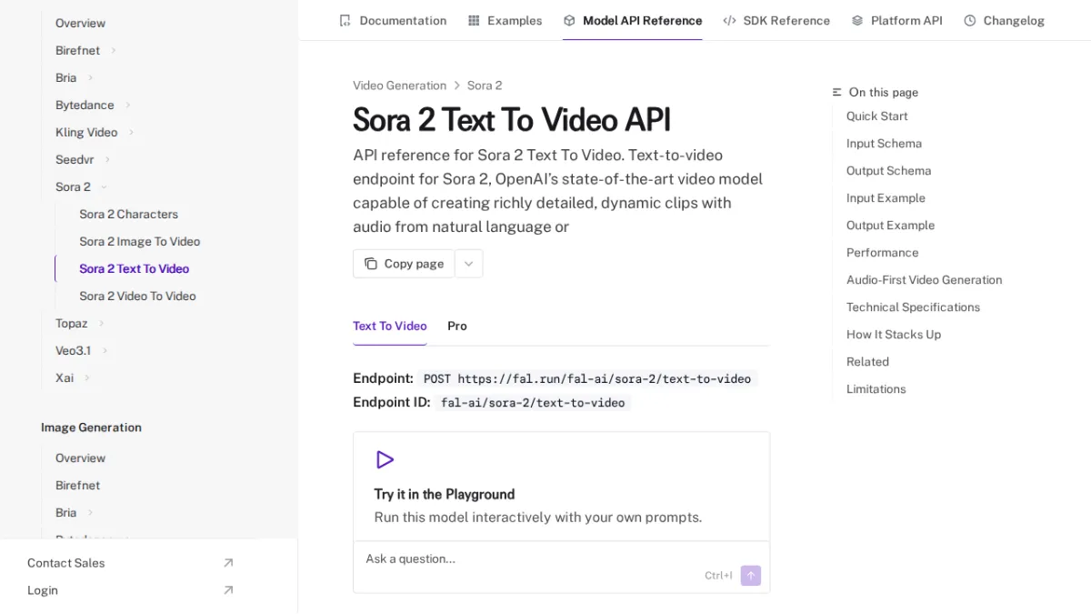Viewport: 1091px width, 614px height.
Task: Click the copy icon in Copy page
Action: coord(371,264)
